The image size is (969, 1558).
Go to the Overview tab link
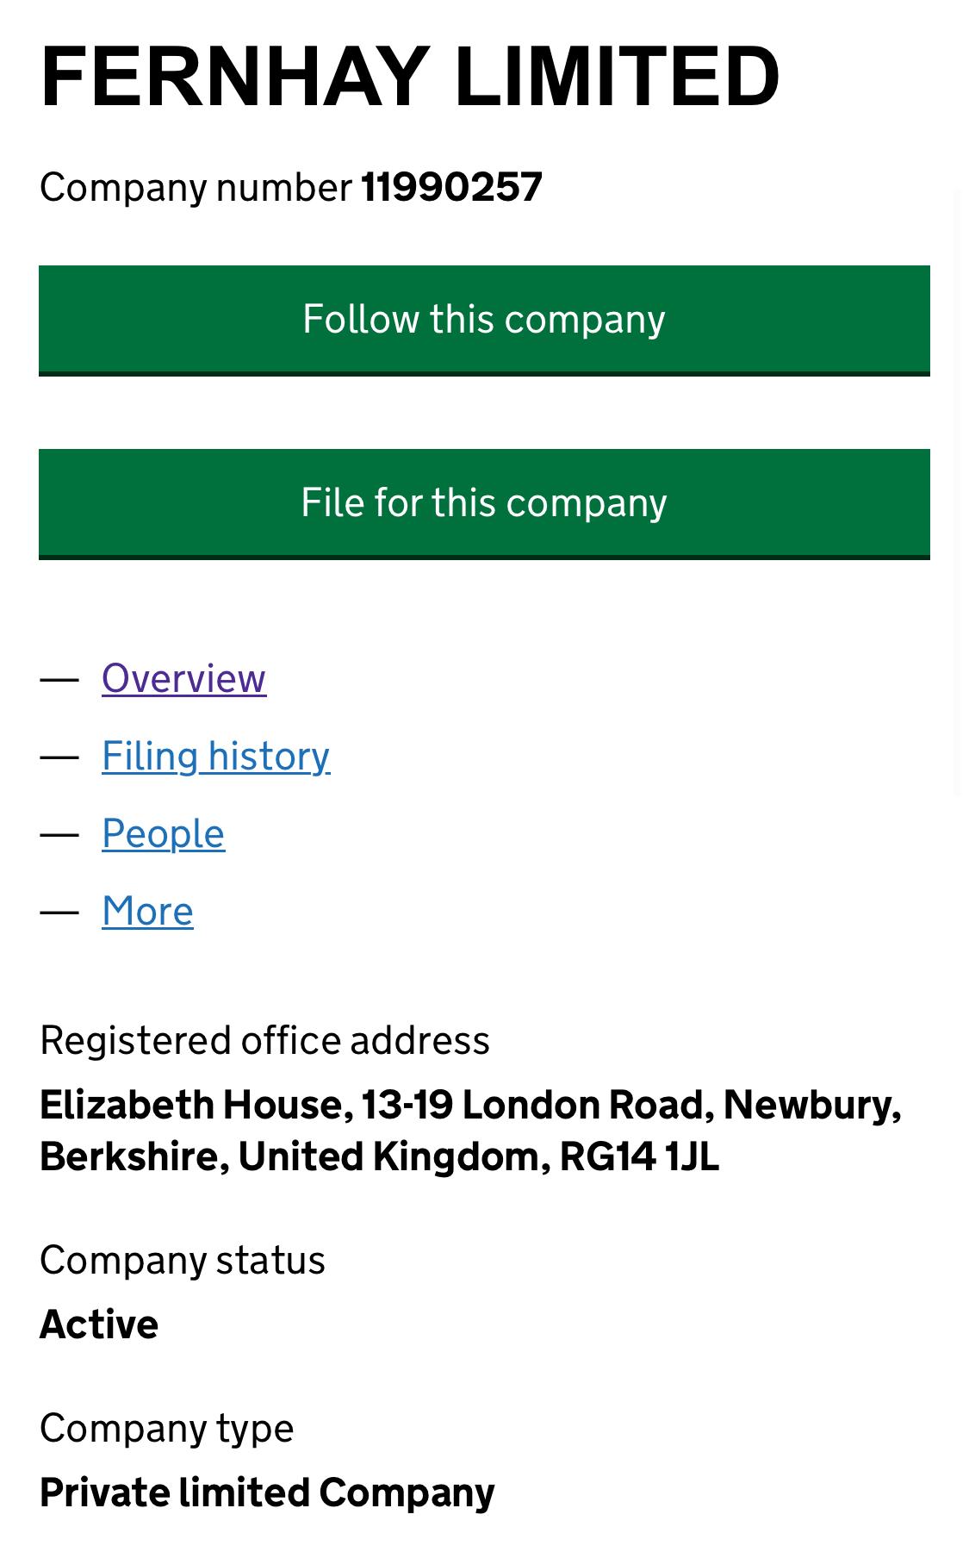183,679
